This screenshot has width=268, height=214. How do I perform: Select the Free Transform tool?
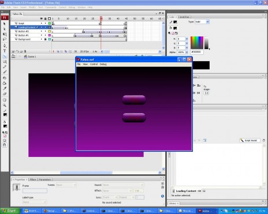point(5,34)
